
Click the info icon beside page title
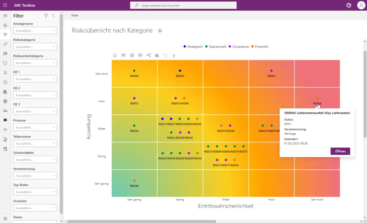(160, 31)
